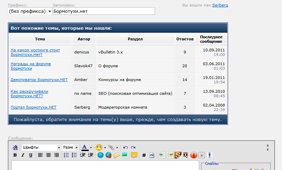Screen dimensions: 282x170
Task: Click author cell Slavok47
Action: [x=83, y=66]
